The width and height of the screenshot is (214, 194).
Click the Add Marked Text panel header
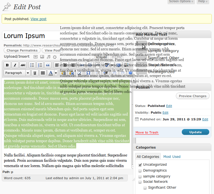point(172,34)
